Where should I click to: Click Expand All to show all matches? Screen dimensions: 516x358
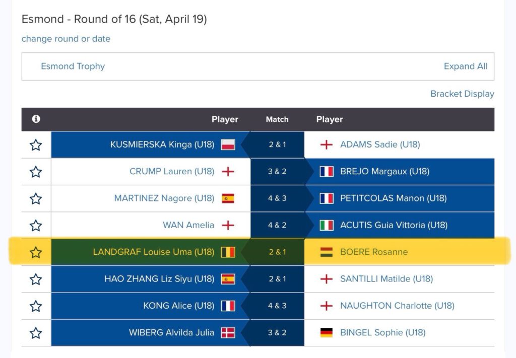[466, 66]
